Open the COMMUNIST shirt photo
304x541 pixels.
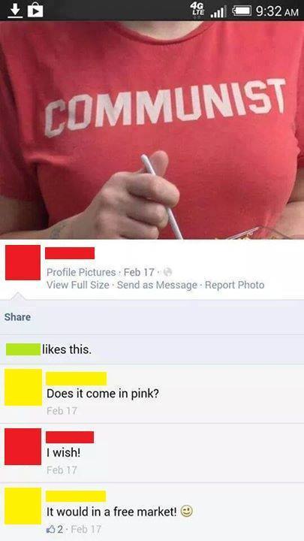(152, 130)
